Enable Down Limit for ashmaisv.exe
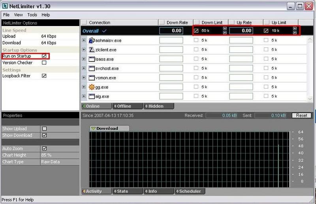This screenshot has width=316, height=204. [x=196, y=40]
